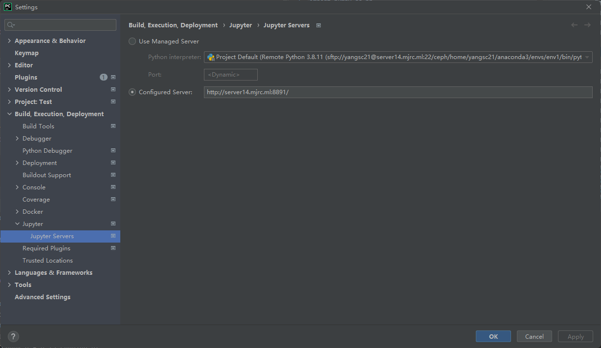
Task: Expand the Version Control section
Action: click(x=9, y=89)
